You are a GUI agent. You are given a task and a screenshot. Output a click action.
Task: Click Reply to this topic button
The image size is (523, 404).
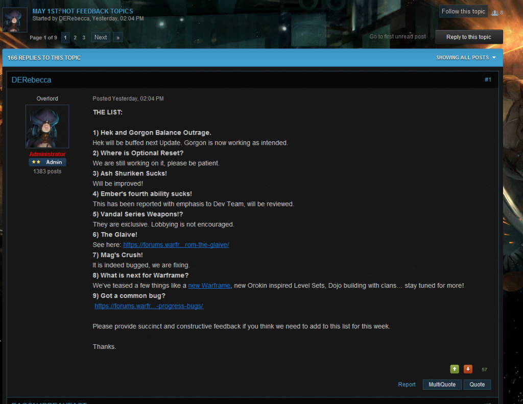pos(468,37)
